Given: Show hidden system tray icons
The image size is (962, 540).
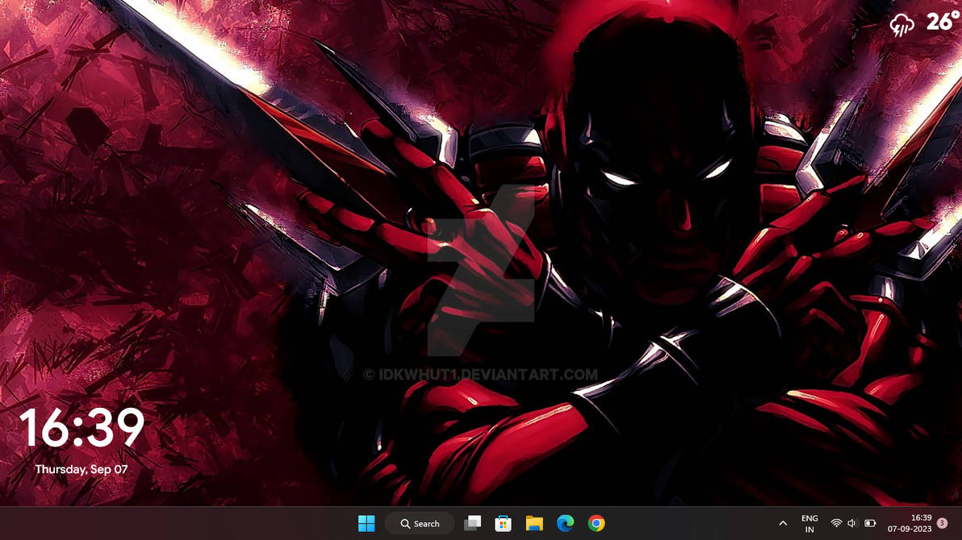Looking at the screenshot, I should (x=783, y=523).
